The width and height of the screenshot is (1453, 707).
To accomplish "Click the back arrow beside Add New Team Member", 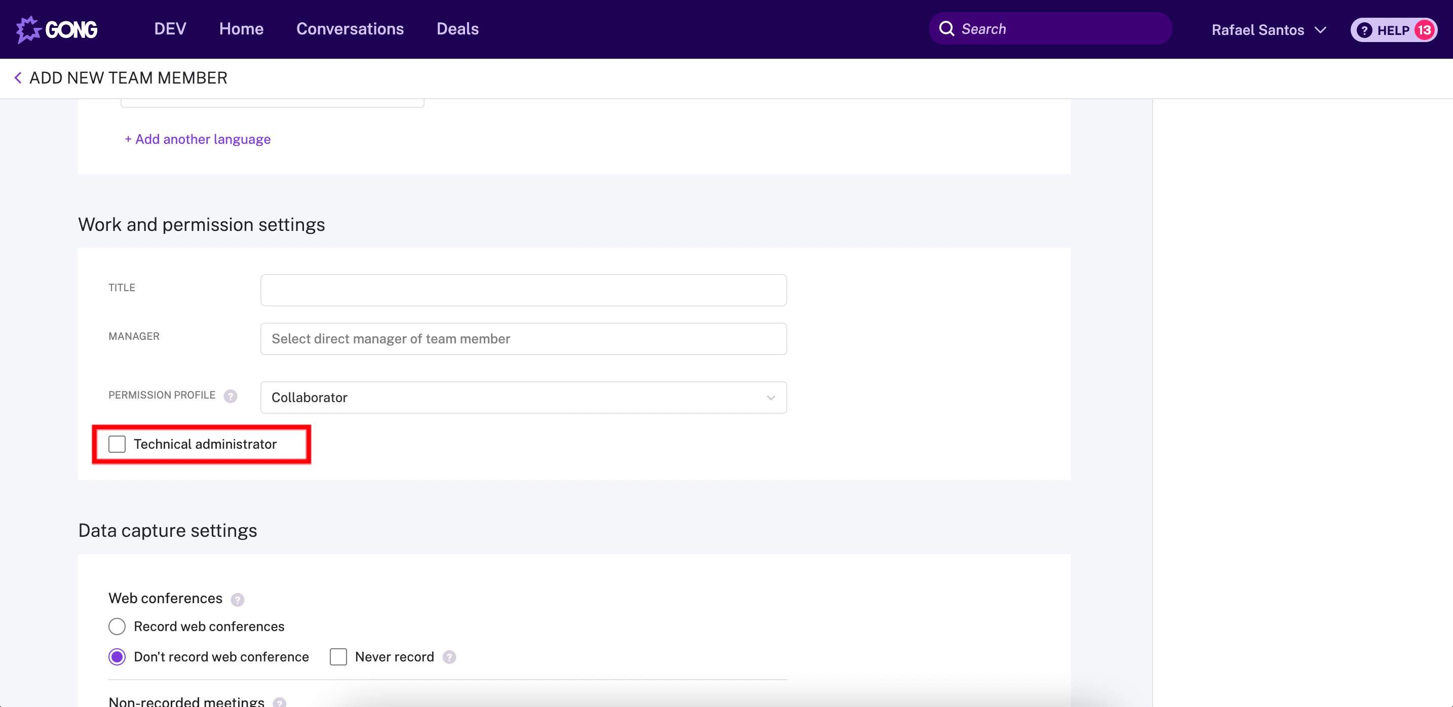I will pyautogui.click(x=18, y=78).
